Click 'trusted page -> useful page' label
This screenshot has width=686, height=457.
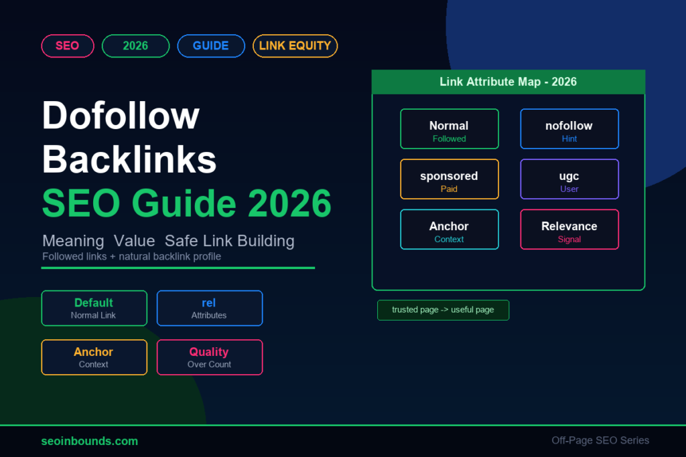point(443,310)
